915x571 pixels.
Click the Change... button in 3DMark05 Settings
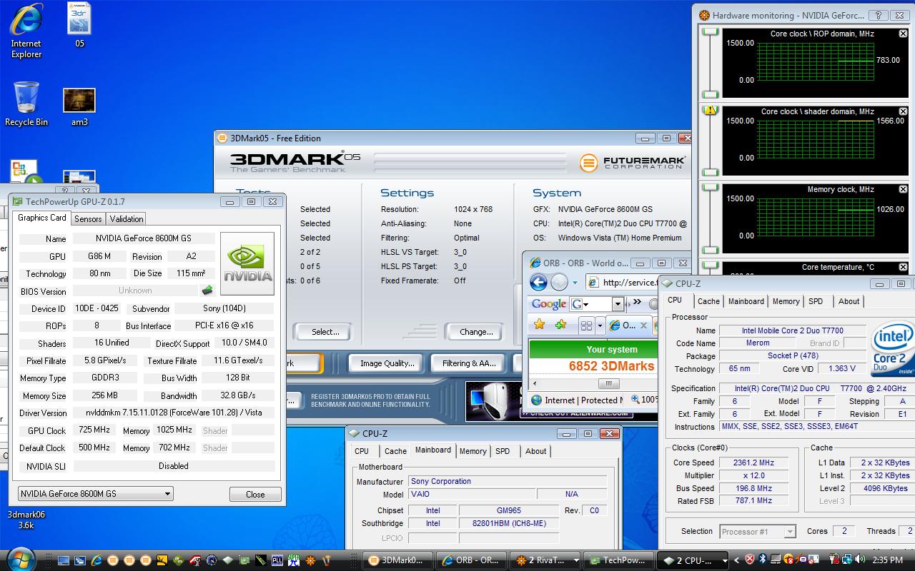point(476,332)
